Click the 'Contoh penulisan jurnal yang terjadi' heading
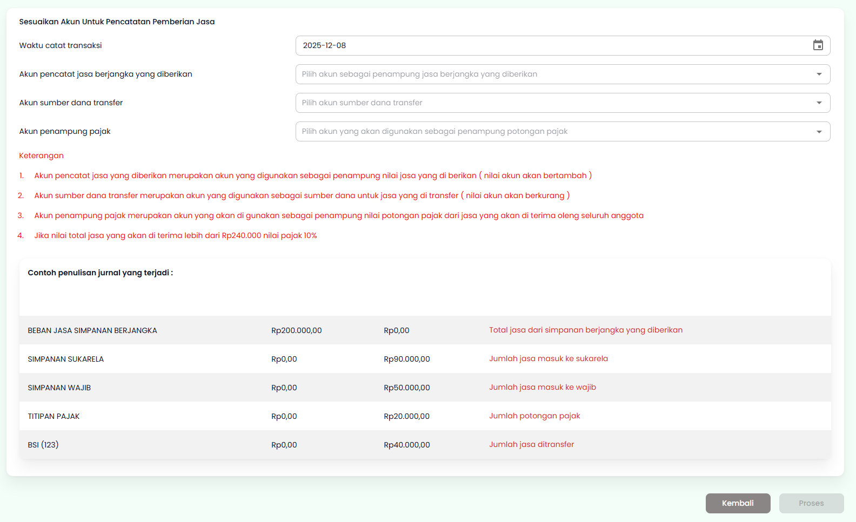Screen dimensions: 856x522 100,273
